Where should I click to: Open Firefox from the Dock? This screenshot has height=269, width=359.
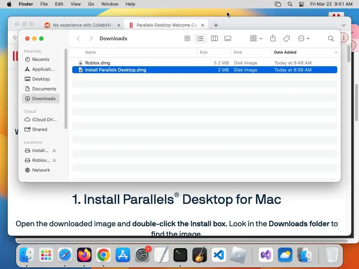[x=84, y=255]
